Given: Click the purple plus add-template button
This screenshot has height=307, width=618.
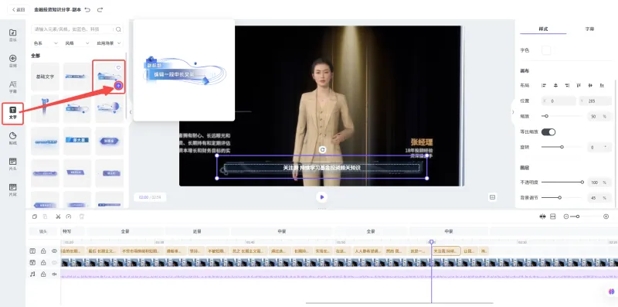Looking at the screenshot, I should click(118, 86).
